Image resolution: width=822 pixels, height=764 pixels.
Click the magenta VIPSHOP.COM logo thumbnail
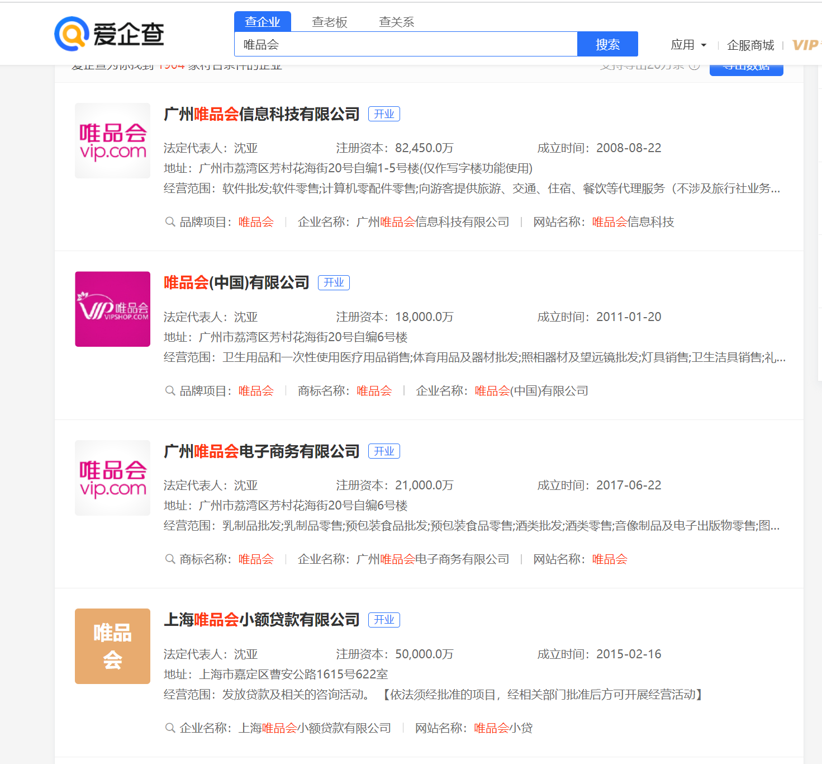(x=113, y=309)
